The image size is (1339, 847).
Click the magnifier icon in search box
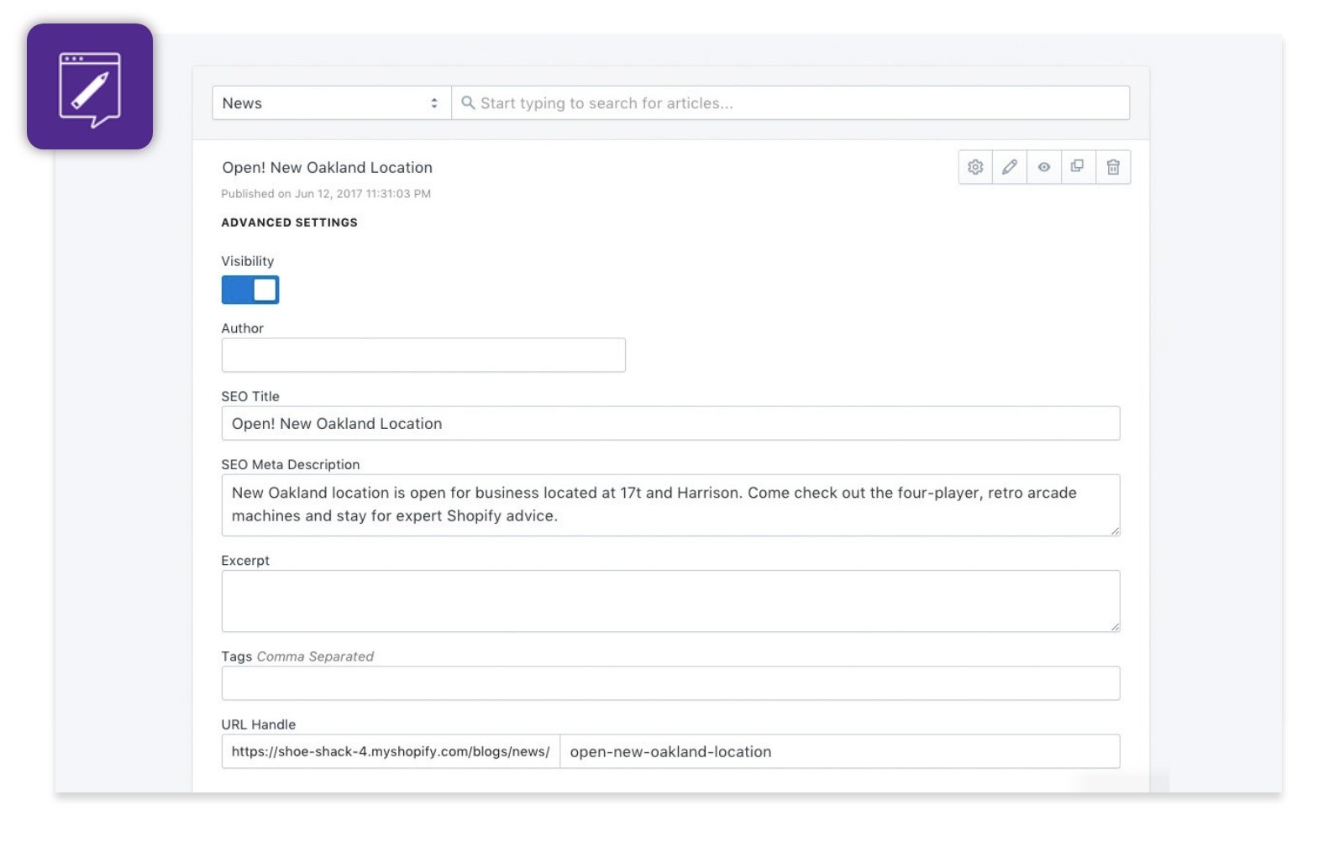click(468, 102)
